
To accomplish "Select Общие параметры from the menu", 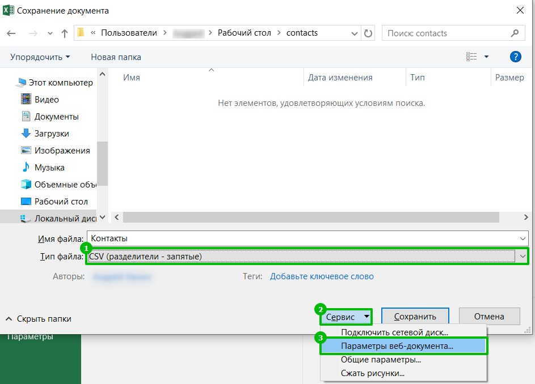I will pyautogui.click(x=380, y=360).
